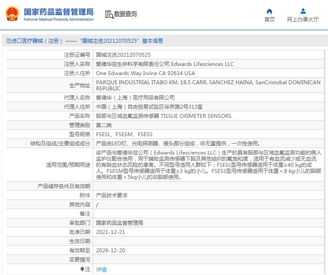Click the 附件 label
Viewport: 328px width, 275px height.
pyautogui.click(x=85, y=196)
